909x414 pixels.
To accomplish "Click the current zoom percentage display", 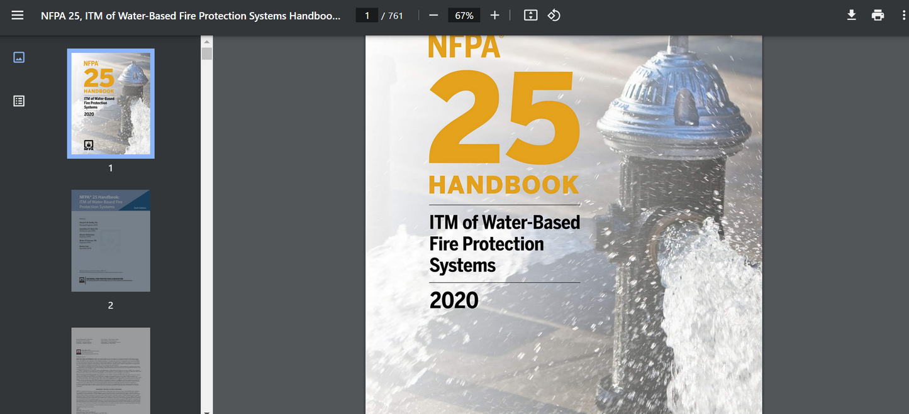I will (x=464, y=14).
